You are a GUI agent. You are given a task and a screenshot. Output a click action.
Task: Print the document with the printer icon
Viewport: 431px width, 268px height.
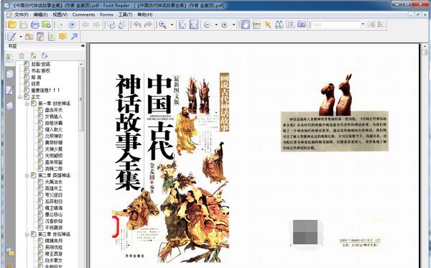point(35,24)
